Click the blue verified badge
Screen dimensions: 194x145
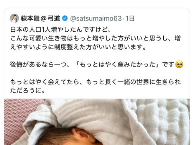tap(65, 19)
